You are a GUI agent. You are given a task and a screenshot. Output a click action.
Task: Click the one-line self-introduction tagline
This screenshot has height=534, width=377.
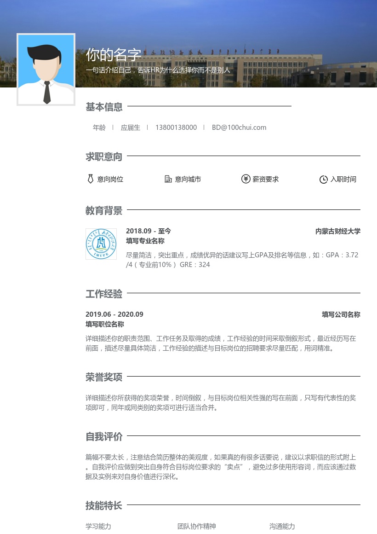pyautogui.click(x=158, y=70)
